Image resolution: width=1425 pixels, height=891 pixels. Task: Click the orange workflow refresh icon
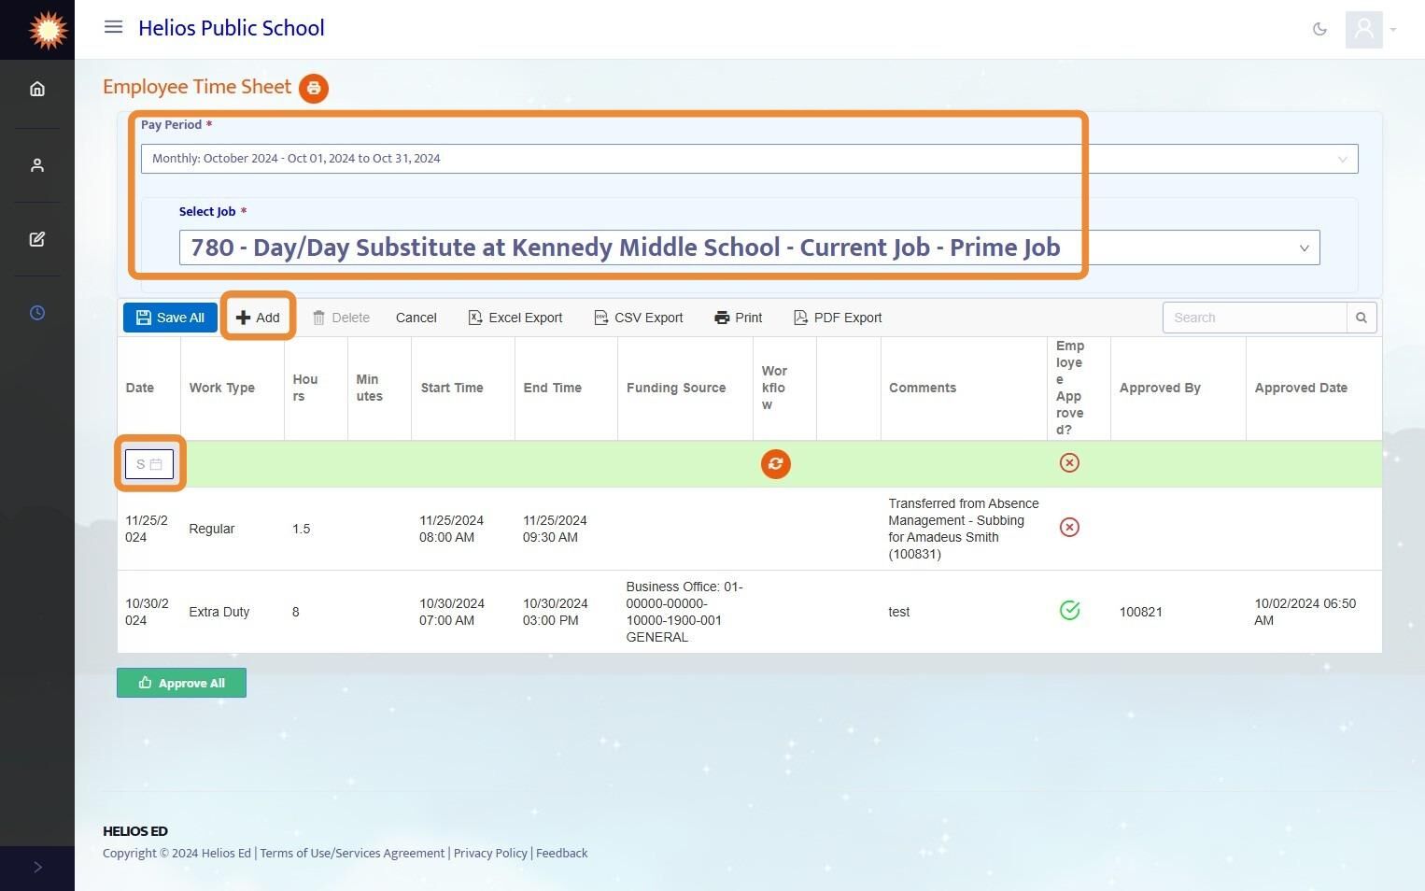(775, 464)
